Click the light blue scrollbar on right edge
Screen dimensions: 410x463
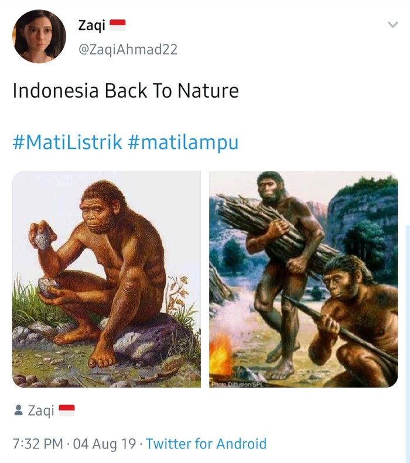408,342
